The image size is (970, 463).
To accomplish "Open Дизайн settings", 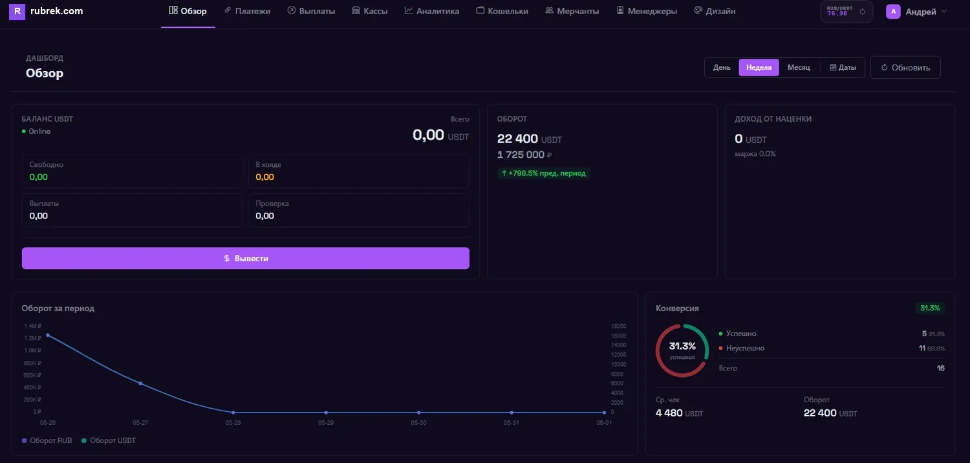I will point(715,11).
